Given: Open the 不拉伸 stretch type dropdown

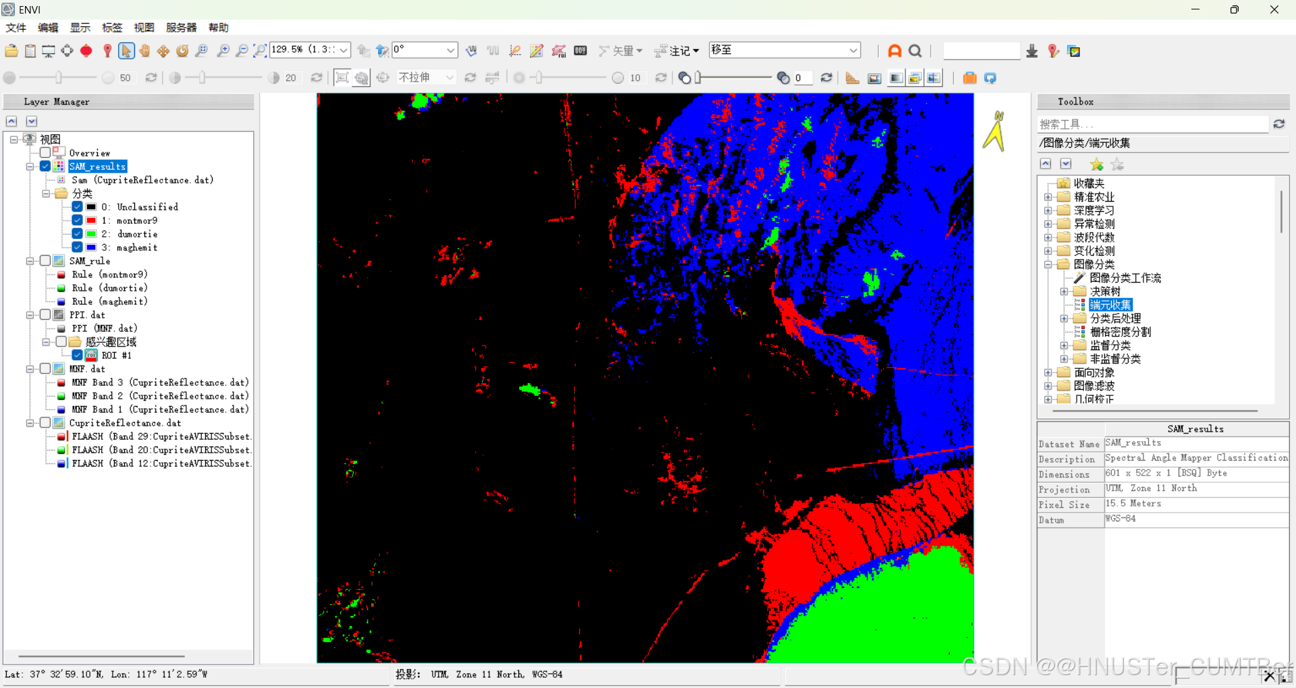Looking at the screenshot, I should [450, 78].
